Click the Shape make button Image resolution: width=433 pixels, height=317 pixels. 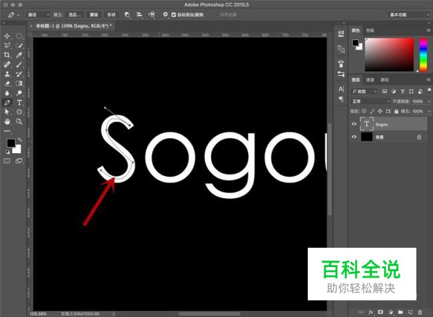tap(111, 15)
